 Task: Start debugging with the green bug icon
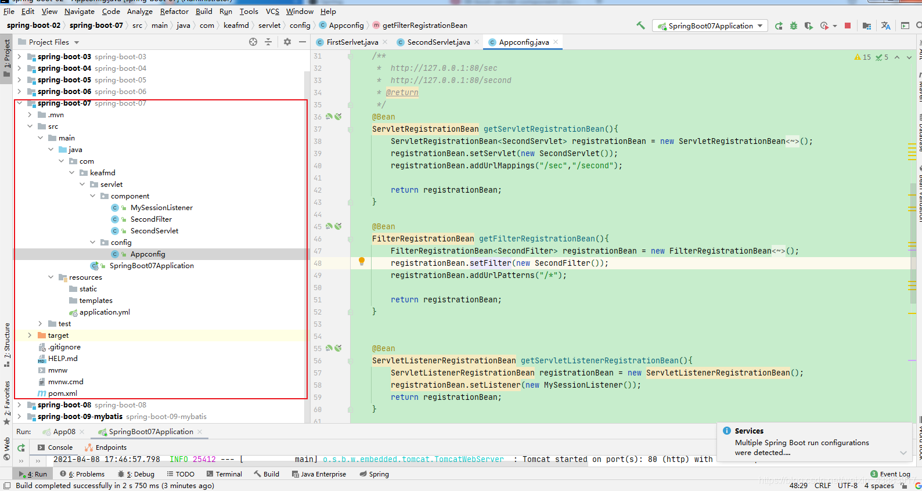[x=794, y=26]
